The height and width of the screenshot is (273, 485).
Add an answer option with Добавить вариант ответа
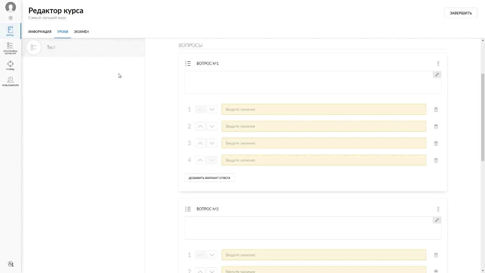[x=210, y=178]
